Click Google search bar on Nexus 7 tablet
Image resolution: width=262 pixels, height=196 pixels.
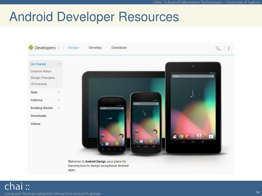[193, 76]
